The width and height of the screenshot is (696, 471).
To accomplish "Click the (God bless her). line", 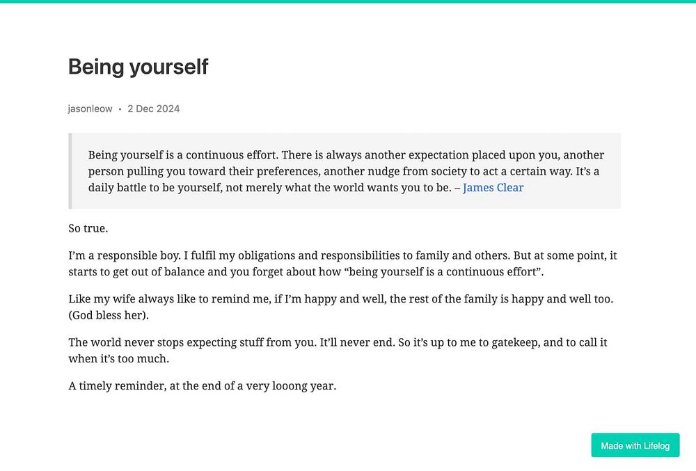I will click(109, 315).
